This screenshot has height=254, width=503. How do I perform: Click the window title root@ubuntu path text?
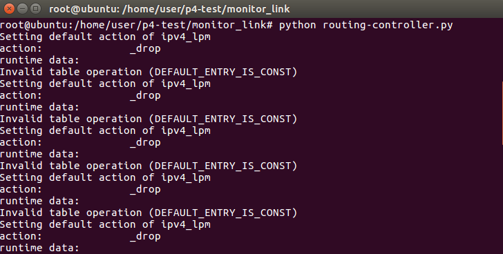169,9
